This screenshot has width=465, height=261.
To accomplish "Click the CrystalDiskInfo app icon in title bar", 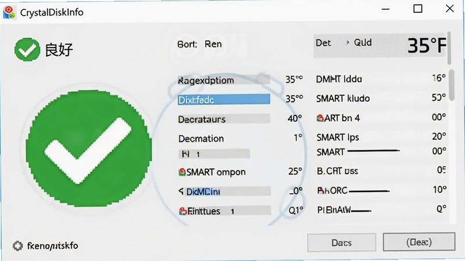I will pyautogui.click(x=9, y=12).
